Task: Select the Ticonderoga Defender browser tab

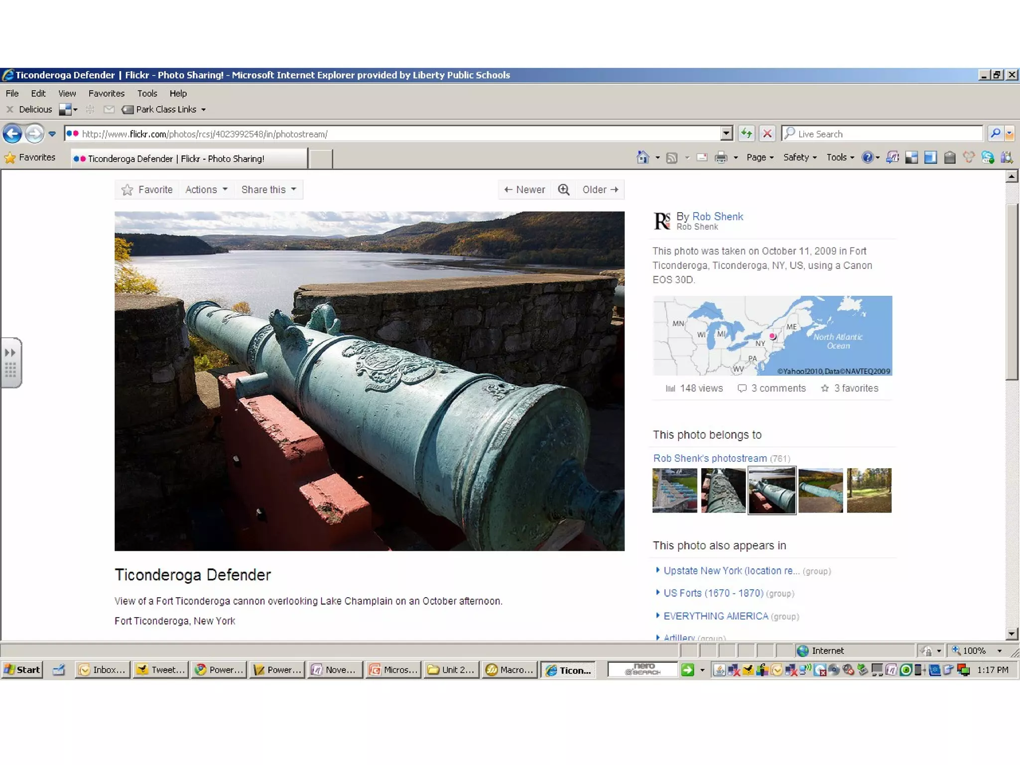Action: (x=189, y=159)
